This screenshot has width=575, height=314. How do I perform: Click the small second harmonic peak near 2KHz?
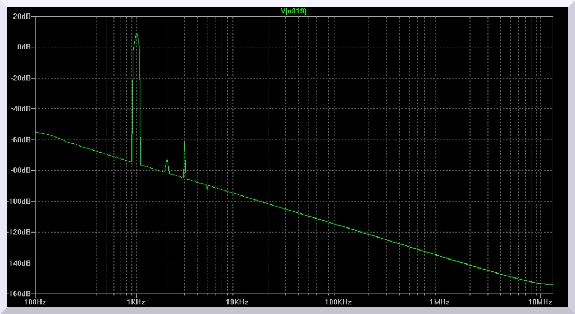(167, 160)
